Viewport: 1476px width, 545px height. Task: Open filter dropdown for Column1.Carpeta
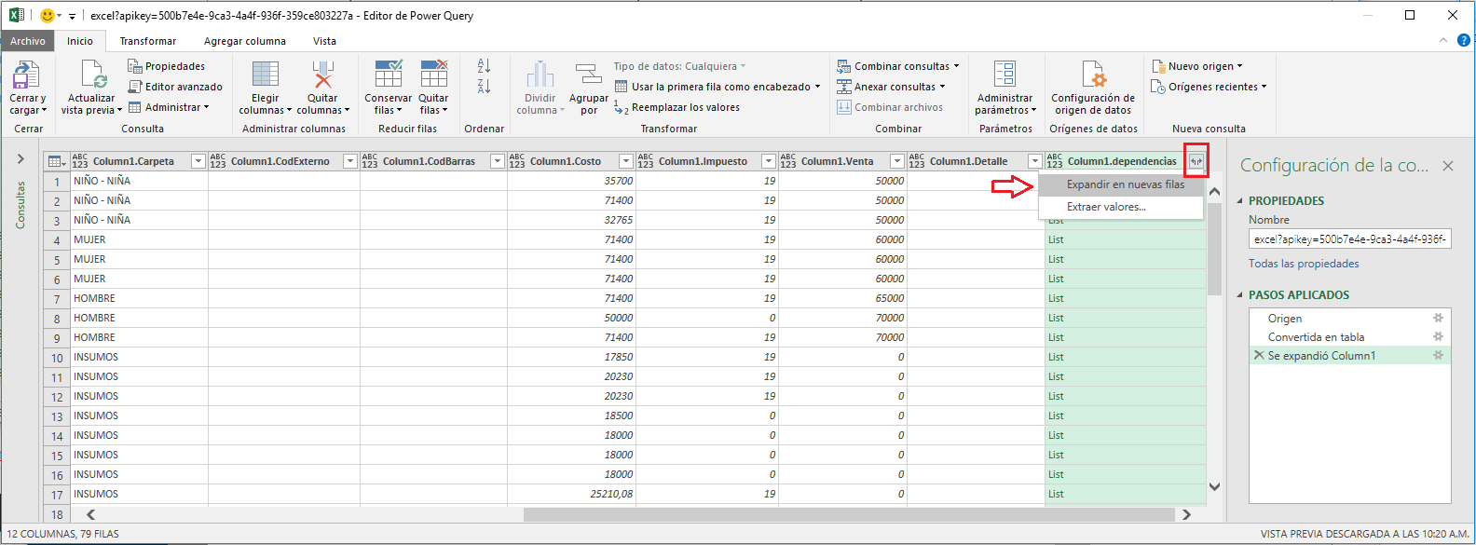pos(198,162)
